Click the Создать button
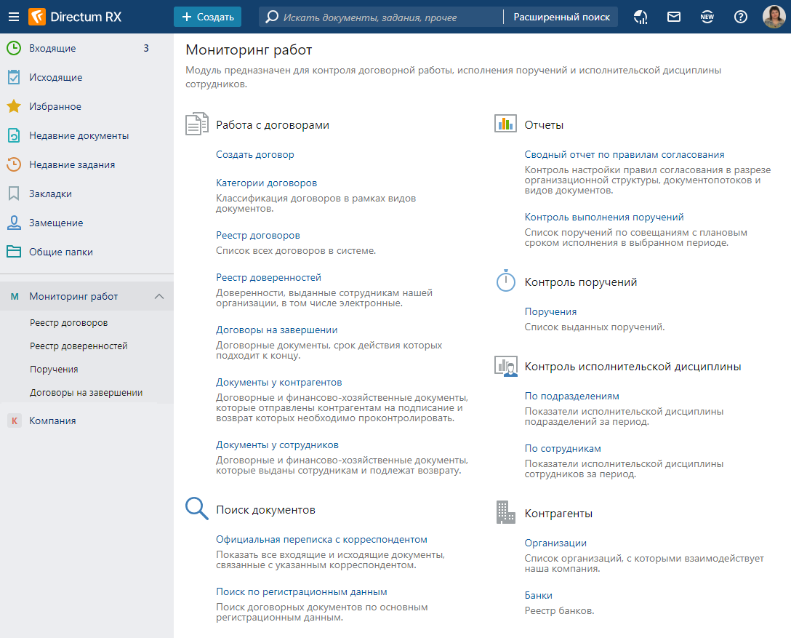 207,17
